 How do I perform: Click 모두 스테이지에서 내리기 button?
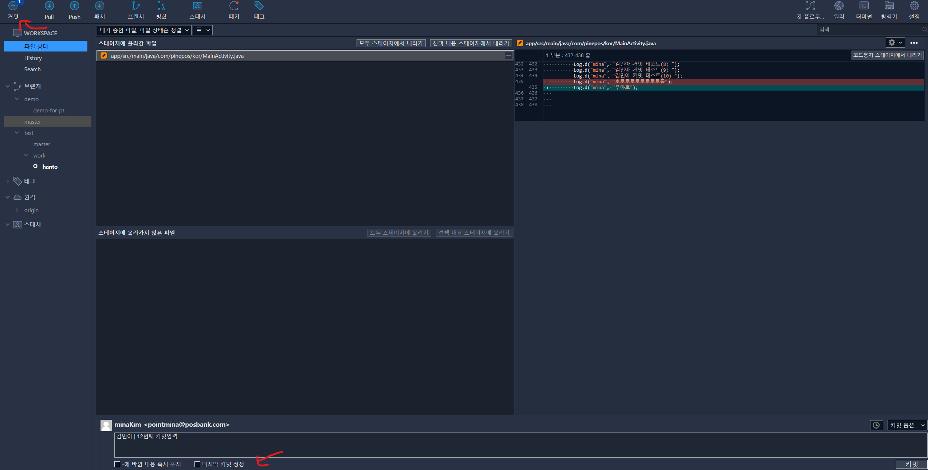click(x=390, y=43)
